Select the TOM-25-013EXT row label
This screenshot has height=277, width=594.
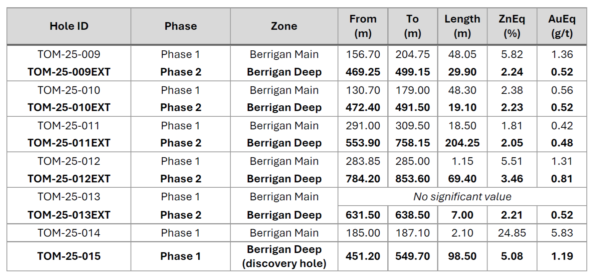click(69, 215)
